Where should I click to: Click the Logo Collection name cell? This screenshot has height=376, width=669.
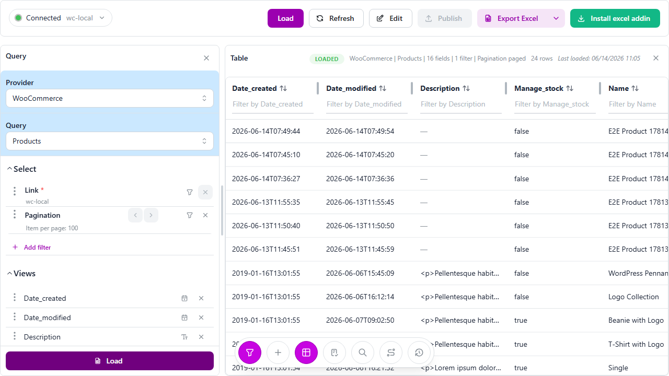633,297
